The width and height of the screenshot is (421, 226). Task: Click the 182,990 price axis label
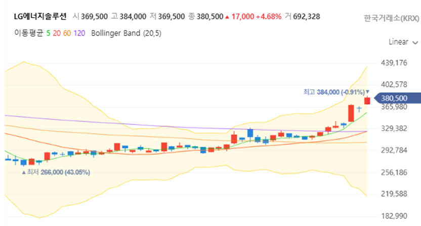[394, 216]
